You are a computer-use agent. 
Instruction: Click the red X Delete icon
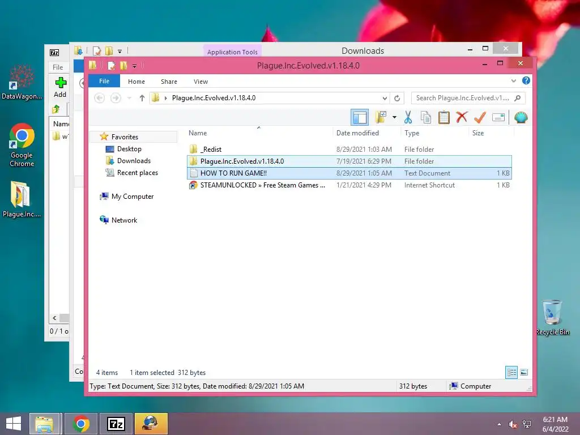[x=461, y=117]
